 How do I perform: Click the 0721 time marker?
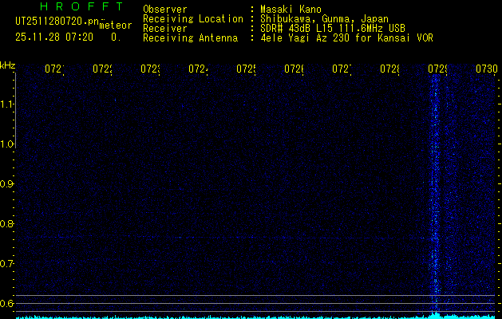point(54,69)
